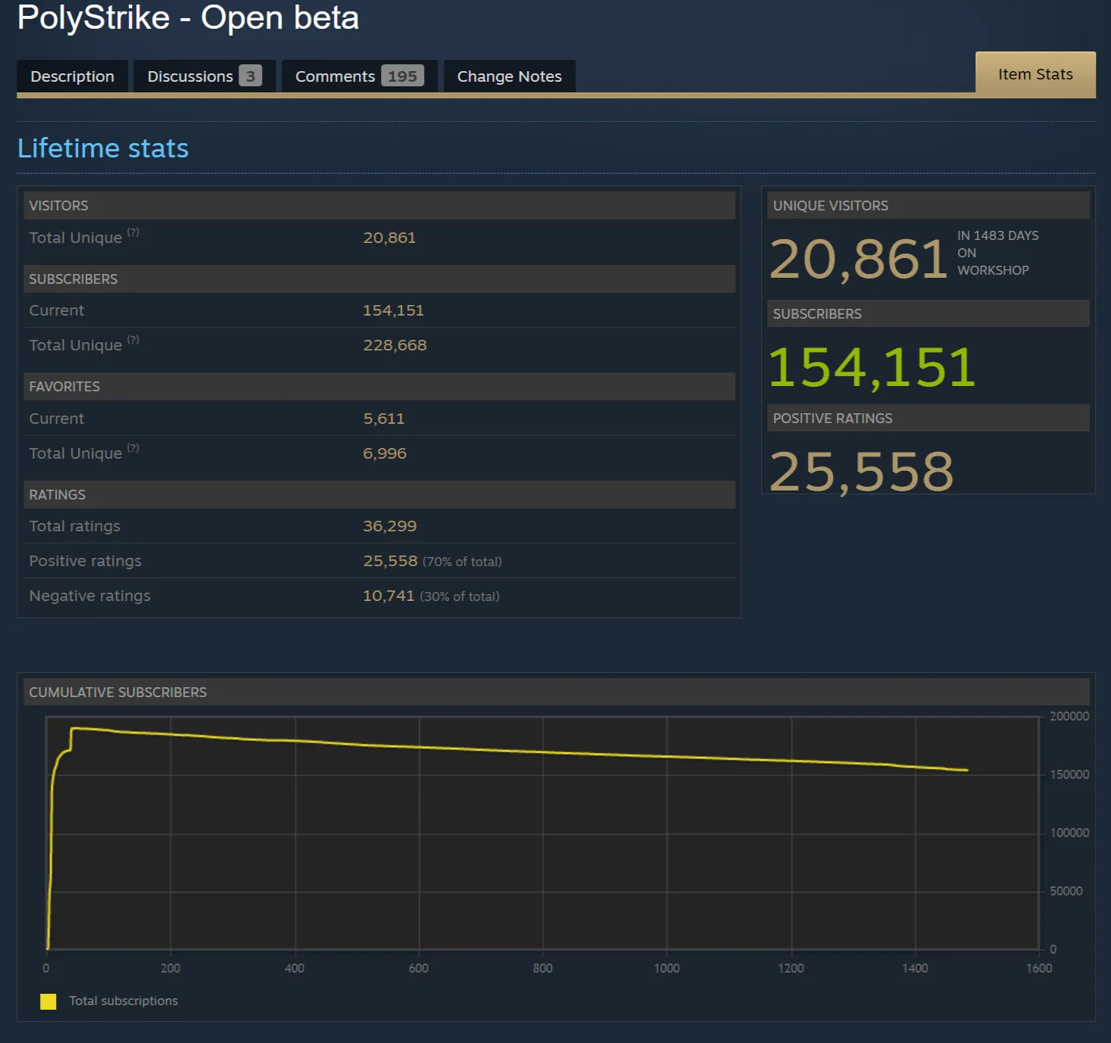Switch to the Discussions tab
The height and width of the screenshot is (1043, 1111).
click(204, 76)
